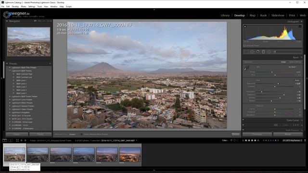
Task: Select the last filmstrip thumbnail with city lights
Action: (x=130, y=155)
